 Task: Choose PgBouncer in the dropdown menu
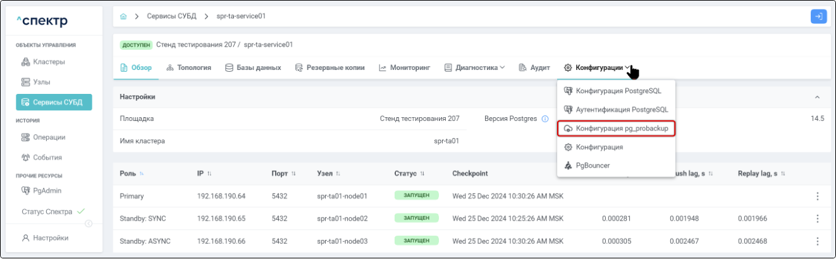coord(593,165)
